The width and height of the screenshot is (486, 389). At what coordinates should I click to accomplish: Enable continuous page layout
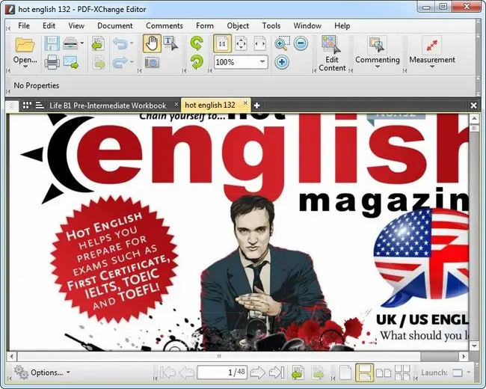(x=365, y=373)
